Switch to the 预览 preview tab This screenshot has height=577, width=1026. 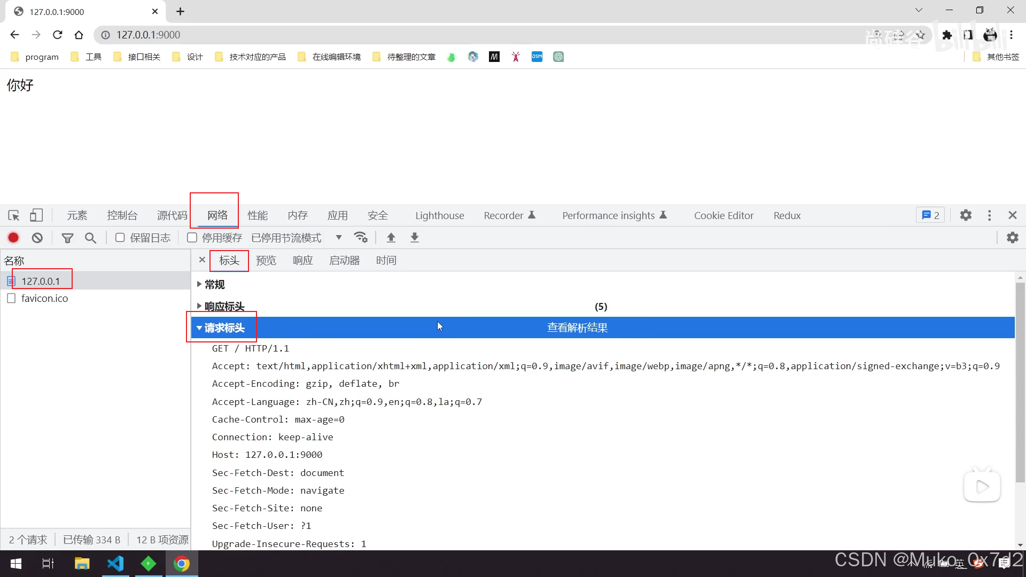[266, 260]
